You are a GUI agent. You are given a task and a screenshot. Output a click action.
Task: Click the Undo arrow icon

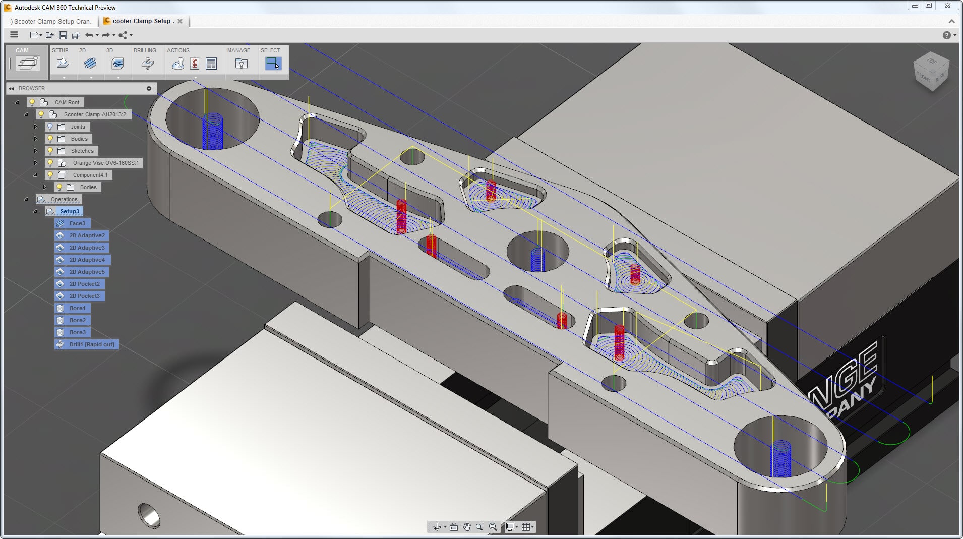coord(89,35)
